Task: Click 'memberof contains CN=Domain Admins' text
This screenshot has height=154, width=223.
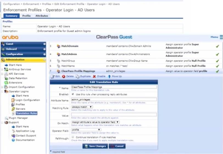Action: click(x=129, y=46)
